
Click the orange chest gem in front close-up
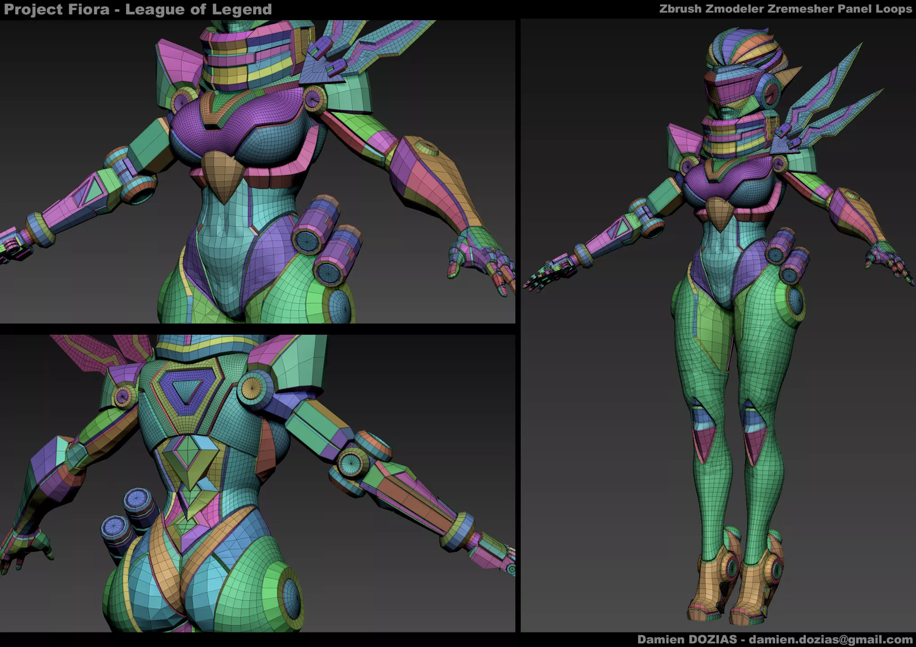click(222, 175)
